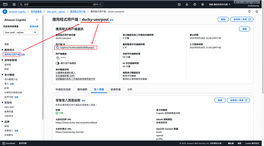This screenshot has height=146, width=264.
Task: Open the clock icon at top right
Action: point(257,11)
